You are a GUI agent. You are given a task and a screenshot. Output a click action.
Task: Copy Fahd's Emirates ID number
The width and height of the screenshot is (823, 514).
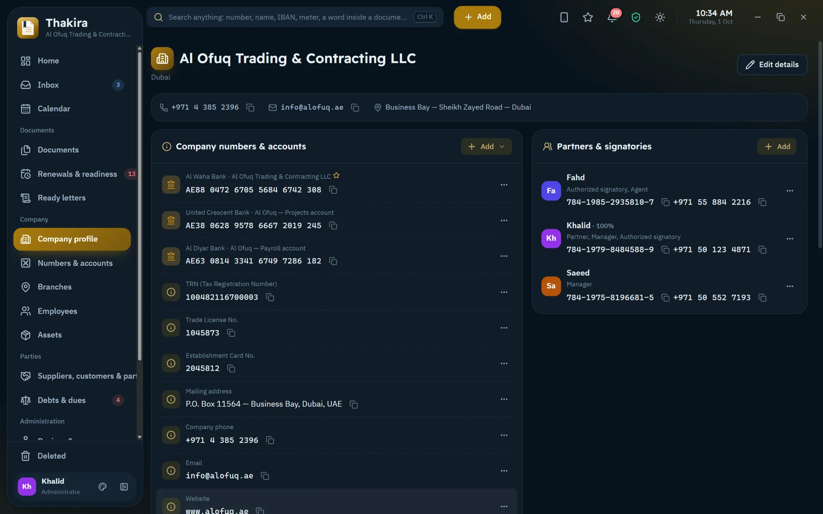pyautogui.click(x=665, y=202)
